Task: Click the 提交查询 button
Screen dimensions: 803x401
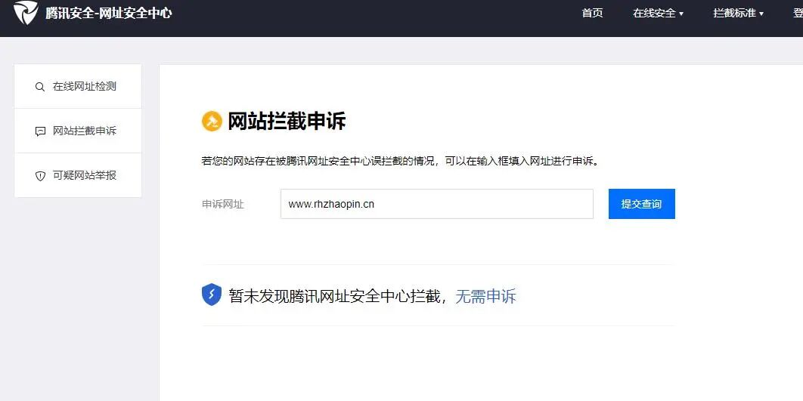Action: pyautogui.click(x=642, y=204)
